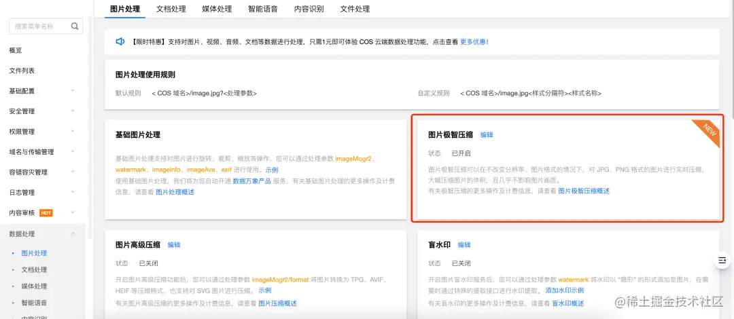Click the imageMogr2/format parameter text

(x=281, y=280)
